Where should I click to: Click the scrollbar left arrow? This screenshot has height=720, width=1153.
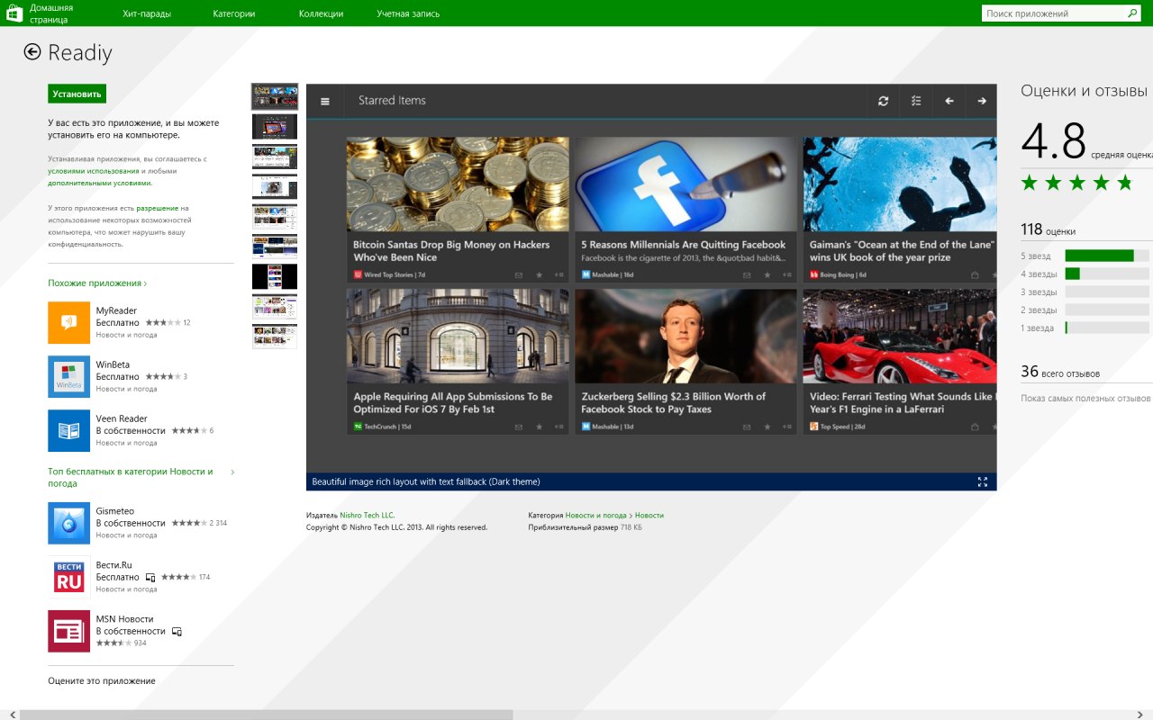pyautogui.click(x=12, y=715)
